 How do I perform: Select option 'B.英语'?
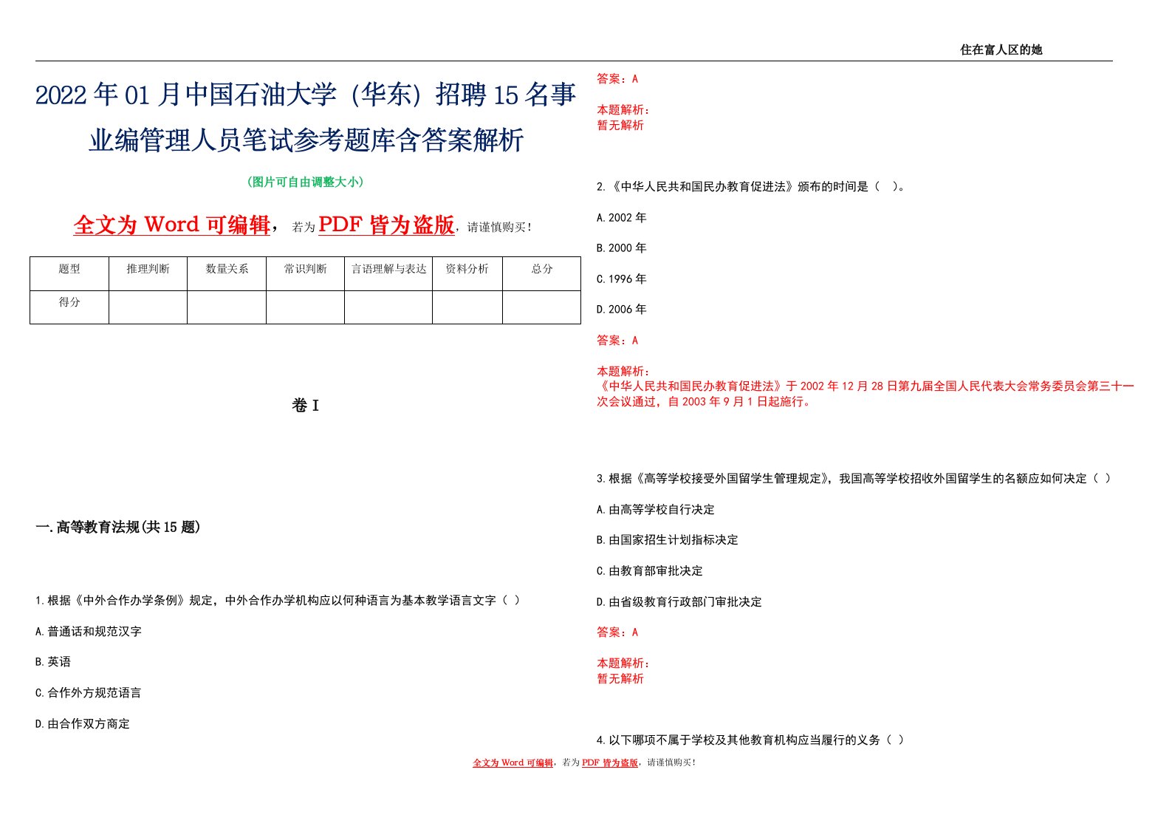pyautogui.click(x=53, y=662)
